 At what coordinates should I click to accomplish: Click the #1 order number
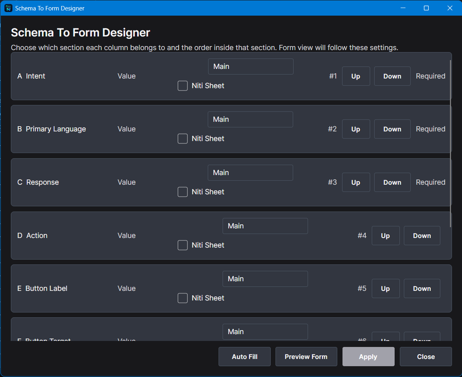point(333,76)
